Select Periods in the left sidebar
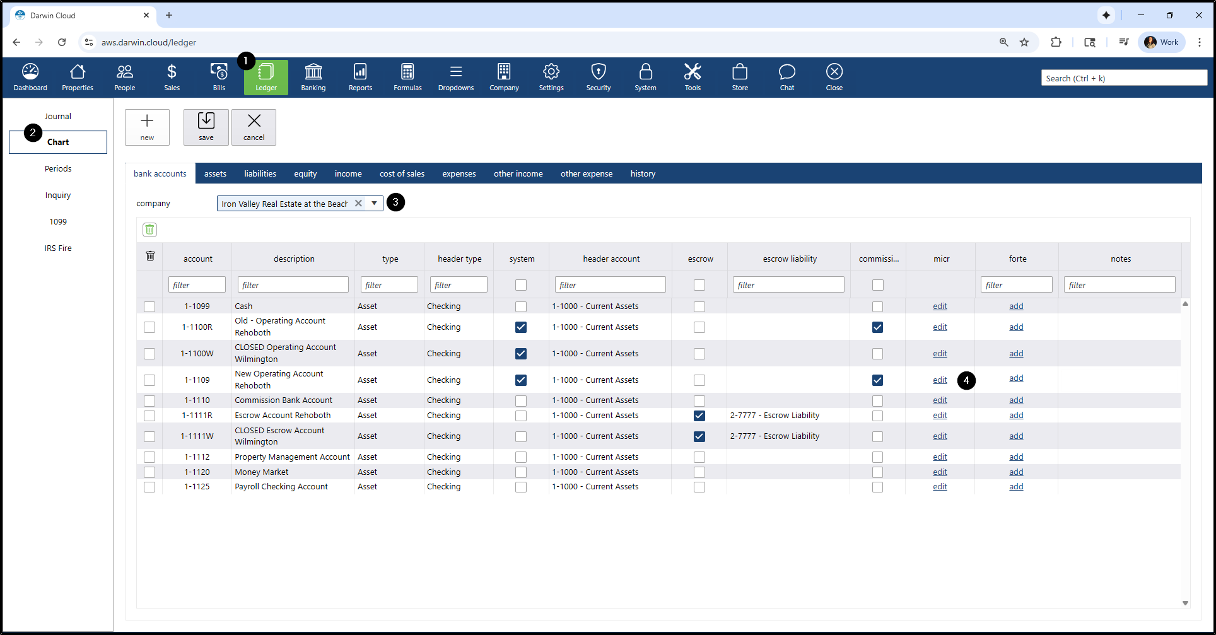The width and height of the screenshot is (1216, 635). pyautogui.click(x=58, y=168)
